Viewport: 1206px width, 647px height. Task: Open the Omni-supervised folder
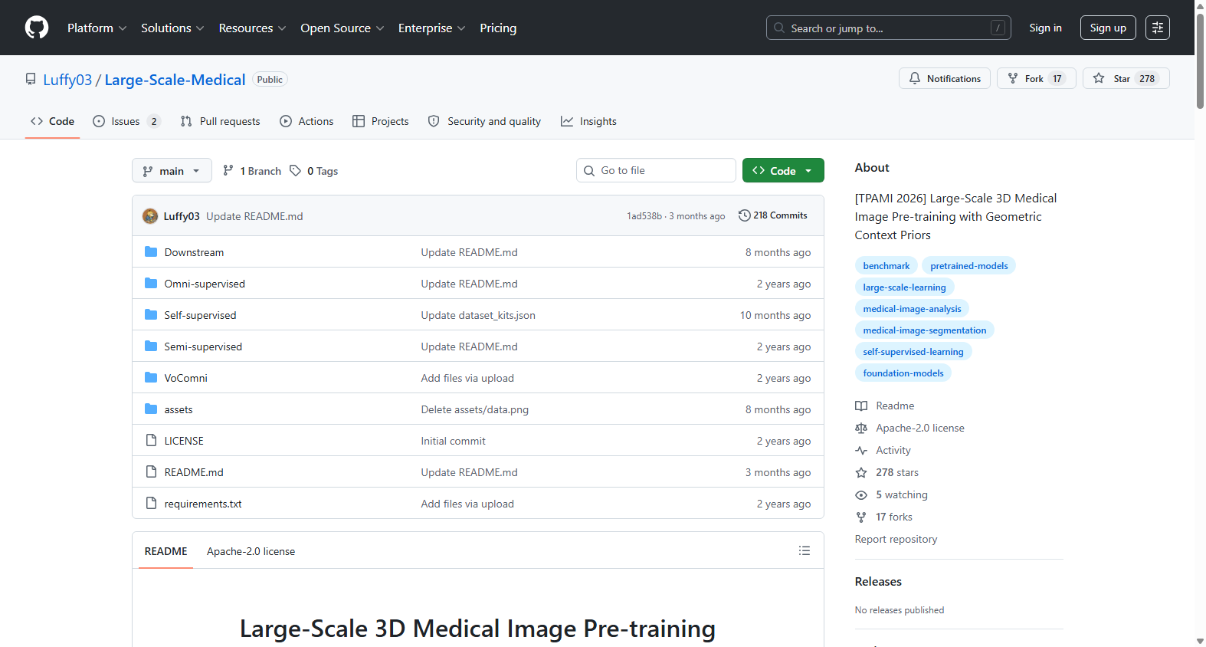[x=205, y=284]
